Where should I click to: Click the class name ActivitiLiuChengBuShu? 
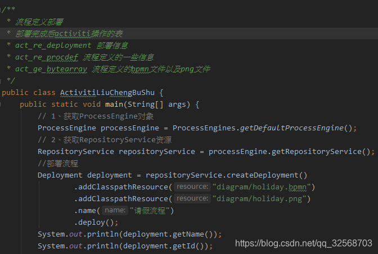click(107, 93)
